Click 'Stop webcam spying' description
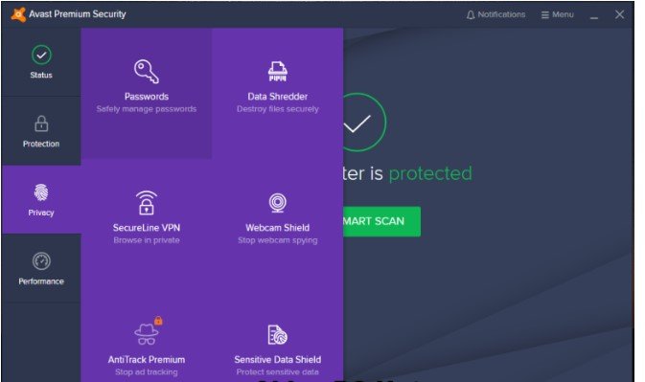 click(278, 240)
